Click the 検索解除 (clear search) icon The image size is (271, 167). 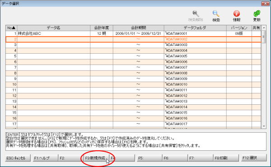click(x=196, y=16)
